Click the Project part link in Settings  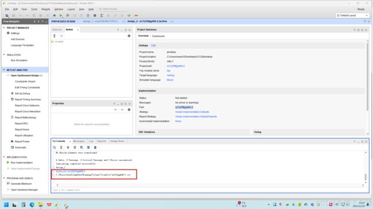[176, 66]
